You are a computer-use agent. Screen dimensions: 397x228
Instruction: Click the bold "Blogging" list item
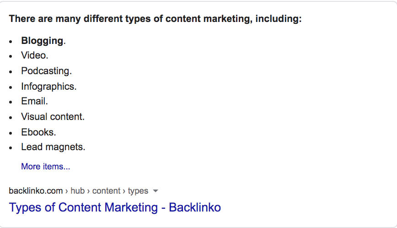[43, 41]
